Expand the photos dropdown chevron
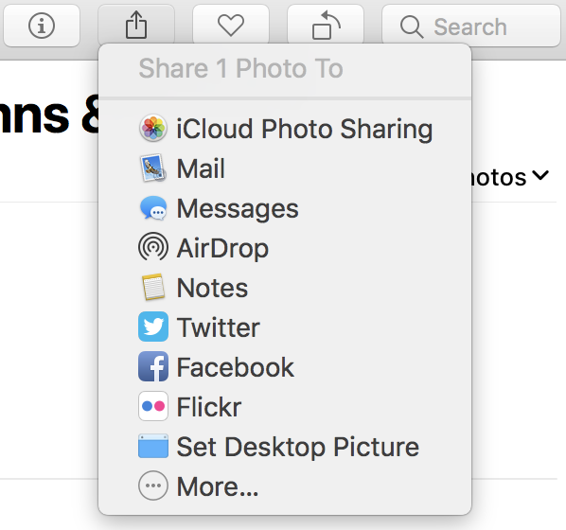The width and height of the screenshot is (566, 530). click(540, 175)
